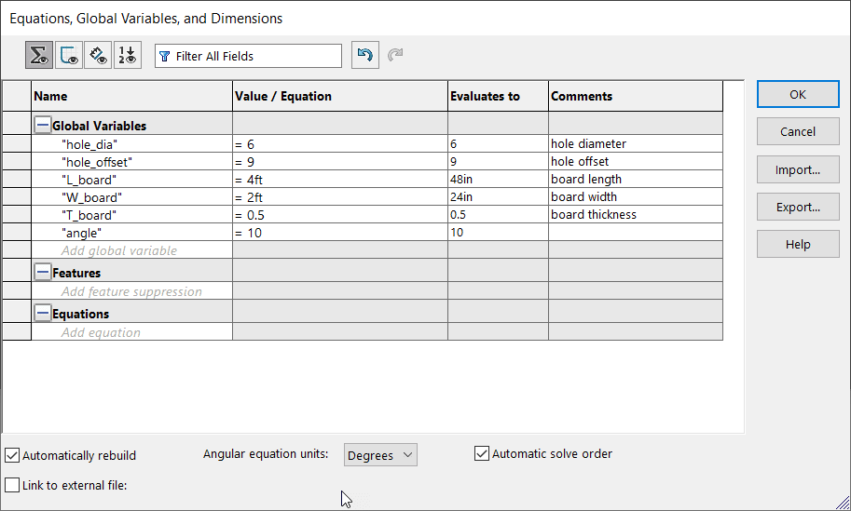Click the Comments column header
Screen dimensions: 851x511
636,96
